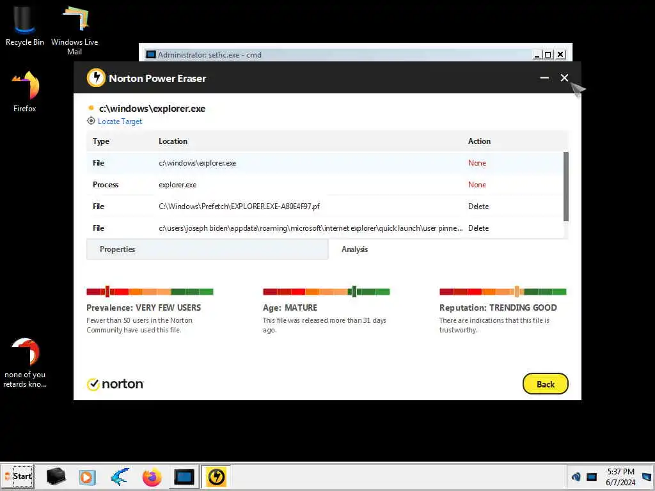
Task: Click the Start button on the taskbar
Action: pyautogui.click(x=17, y=476)
